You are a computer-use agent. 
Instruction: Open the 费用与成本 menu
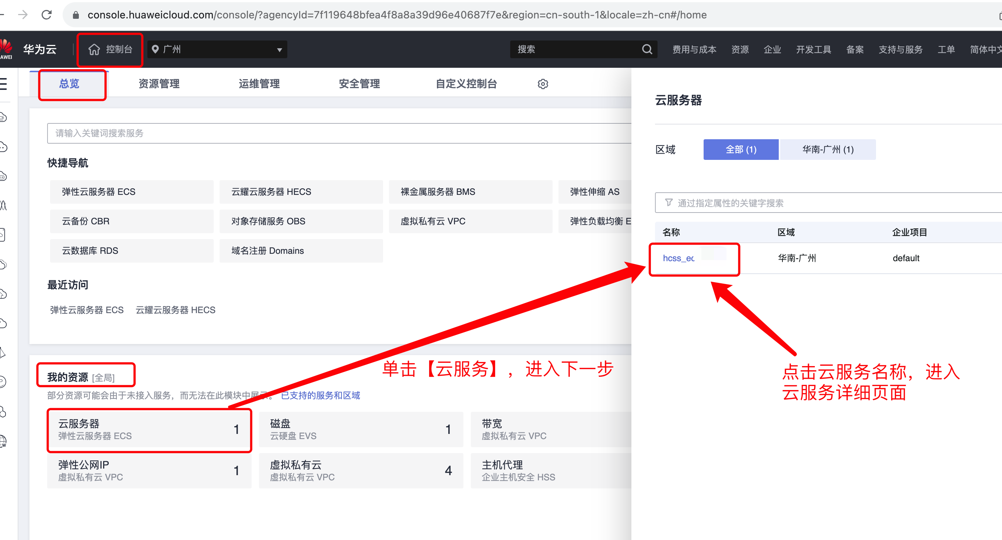tap(694, 49)
